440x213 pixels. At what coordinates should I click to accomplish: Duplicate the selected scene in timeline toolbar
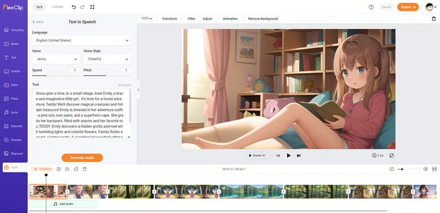click(x=76, y=169)
